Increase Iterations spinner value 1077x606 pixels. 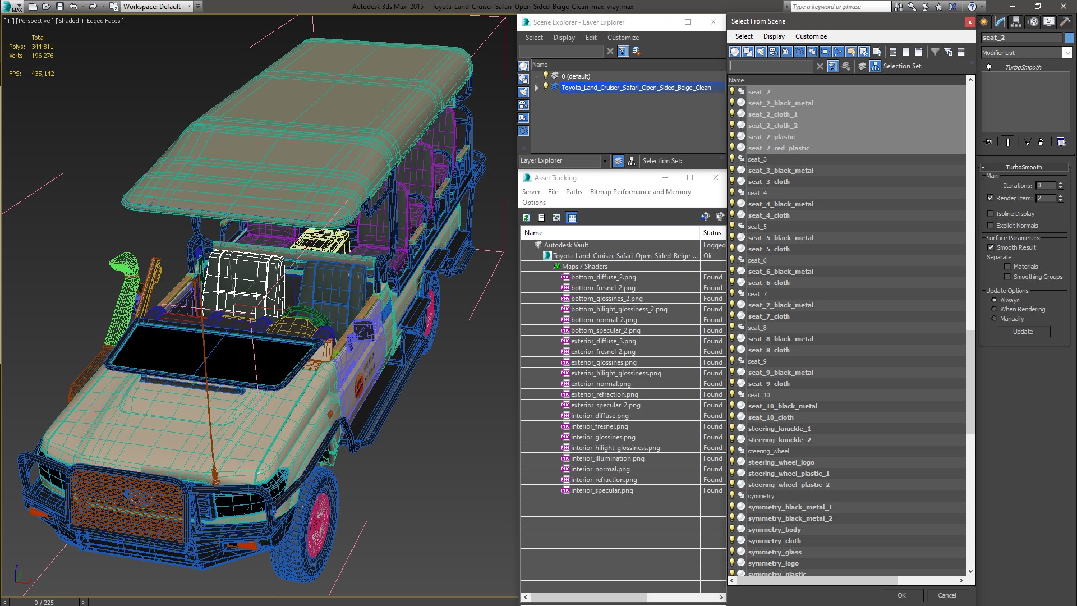pos(1060,183)
